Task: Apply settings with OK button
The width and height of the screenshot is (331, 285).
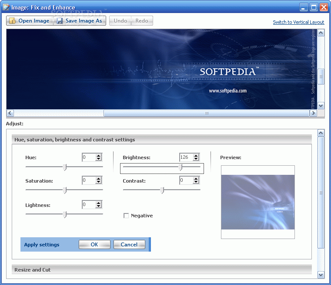Action: point(94,244)
